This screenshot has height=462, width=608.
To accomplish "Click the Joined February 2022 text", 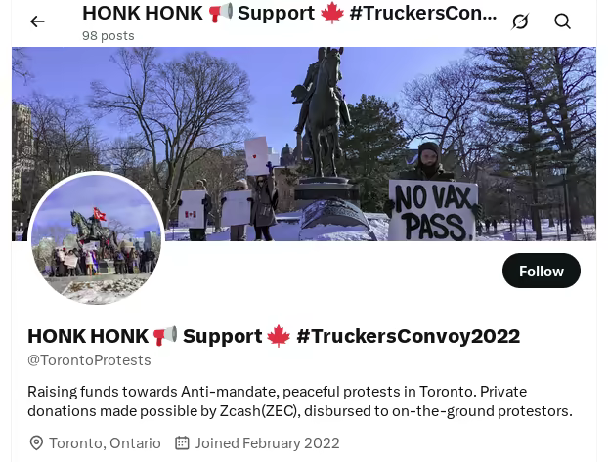I will coord(267,443).
